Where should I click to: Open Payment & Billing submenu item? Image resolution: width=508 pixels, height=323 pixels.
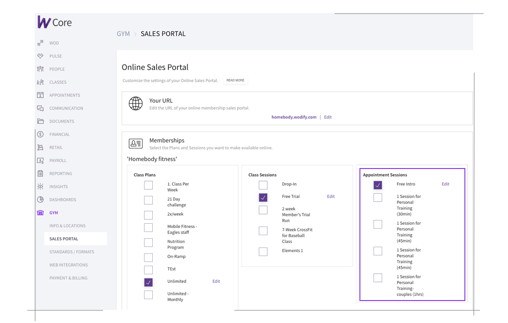pyautogui.click(x=68, y=278)
